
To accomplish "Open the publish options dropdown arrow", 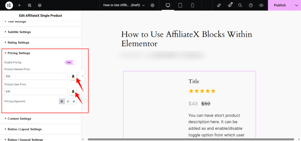I will (296, 5).
